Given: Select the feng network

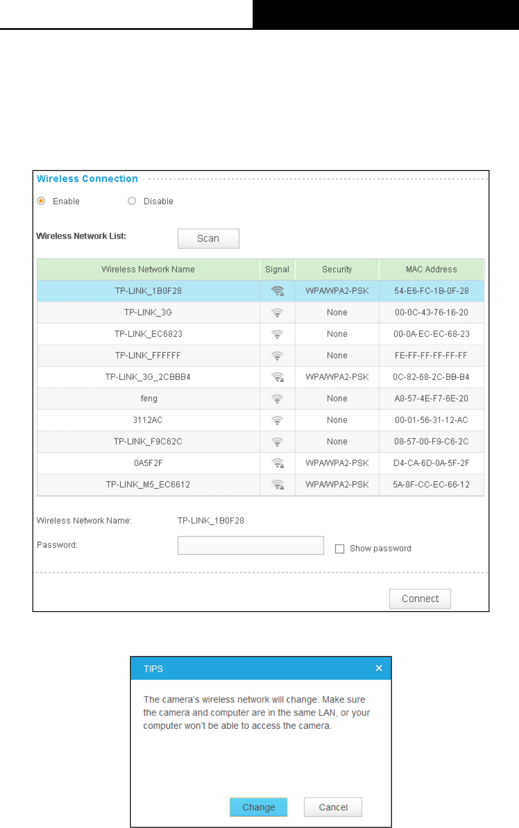Looking at the screenshot, I should click(149, 398).
